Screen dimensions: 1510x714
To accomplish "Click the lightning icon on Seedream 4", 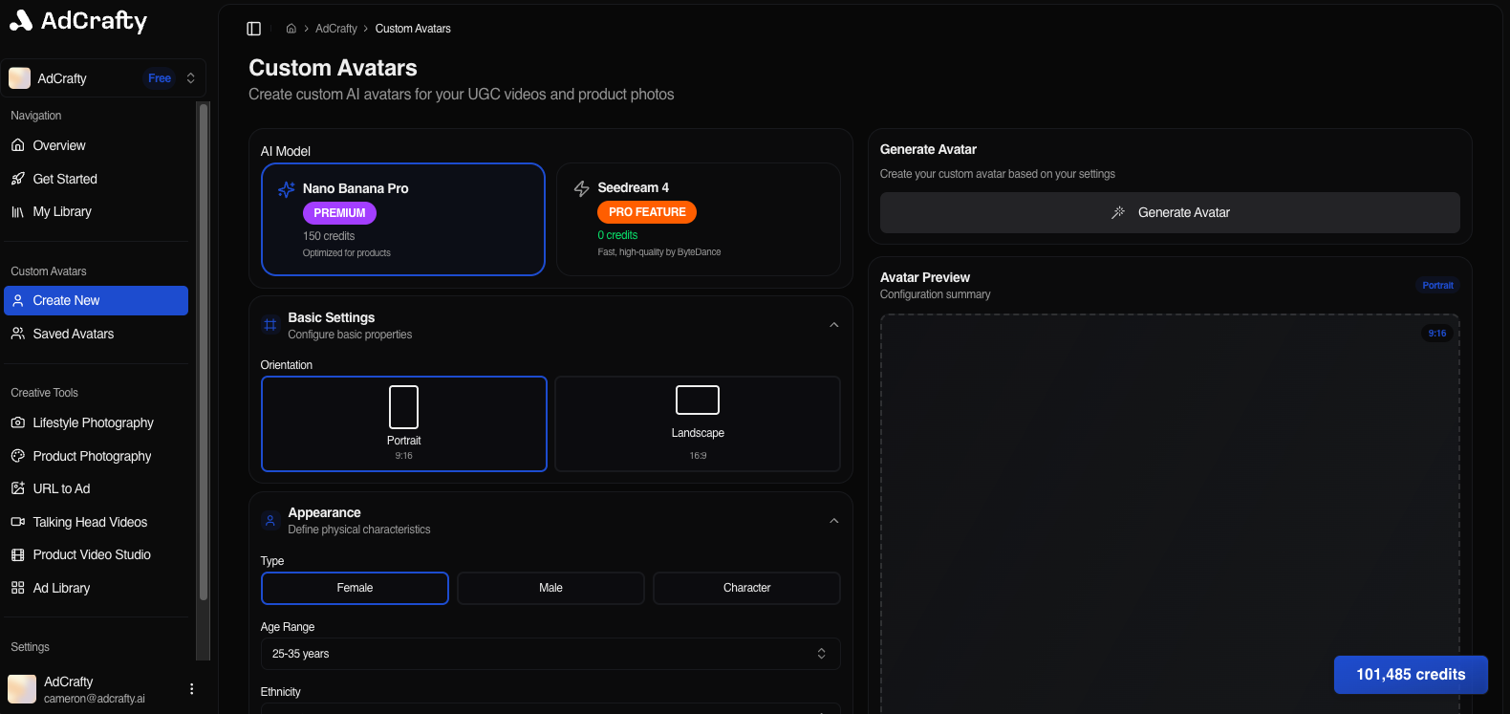I will tap(581, 189).
